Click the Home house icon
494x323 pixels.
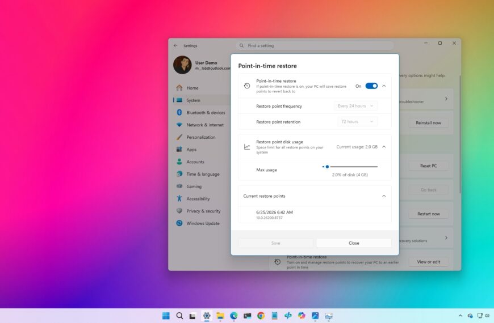point(179,88)
